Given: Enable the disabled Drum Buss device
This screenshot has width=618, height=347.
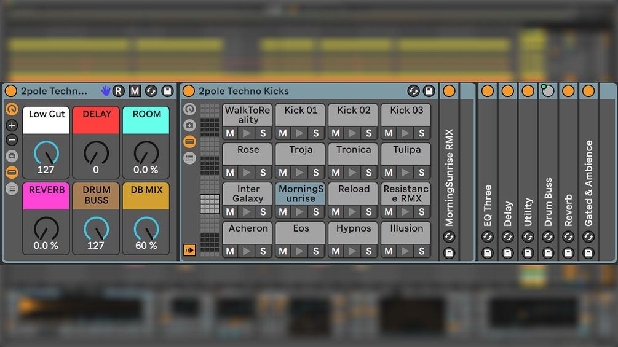Looking at the screenshot, I should [548, 91].
